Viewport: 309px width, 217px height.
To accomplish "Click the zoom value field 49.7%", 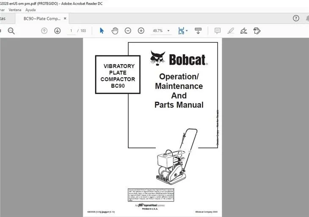I will 157,31.
